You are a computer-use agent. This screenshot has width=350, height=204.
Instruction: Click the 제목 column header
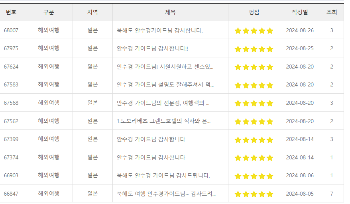point(170,12)
